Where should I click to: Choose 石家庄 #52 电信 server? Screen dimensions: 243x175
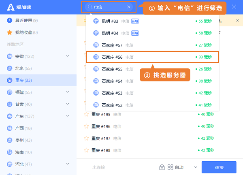point(153,105)
